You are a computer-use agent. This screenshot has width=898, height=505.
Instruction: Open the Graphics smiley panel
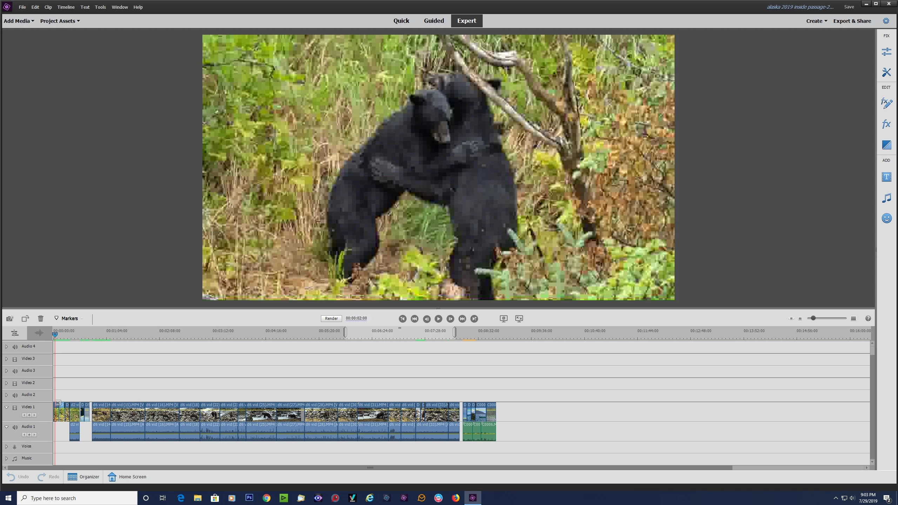pos(886,218)
